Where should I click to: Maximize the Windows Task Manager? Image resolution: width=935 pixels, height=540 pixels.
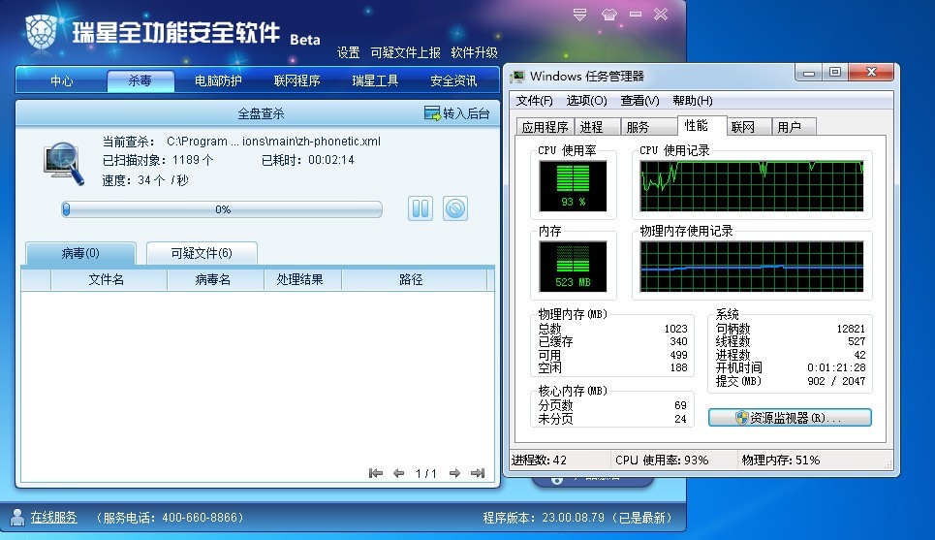[835, 73]
